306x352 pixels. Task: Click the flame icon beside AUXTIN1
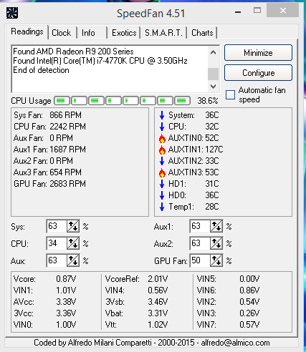click(162, 150)
